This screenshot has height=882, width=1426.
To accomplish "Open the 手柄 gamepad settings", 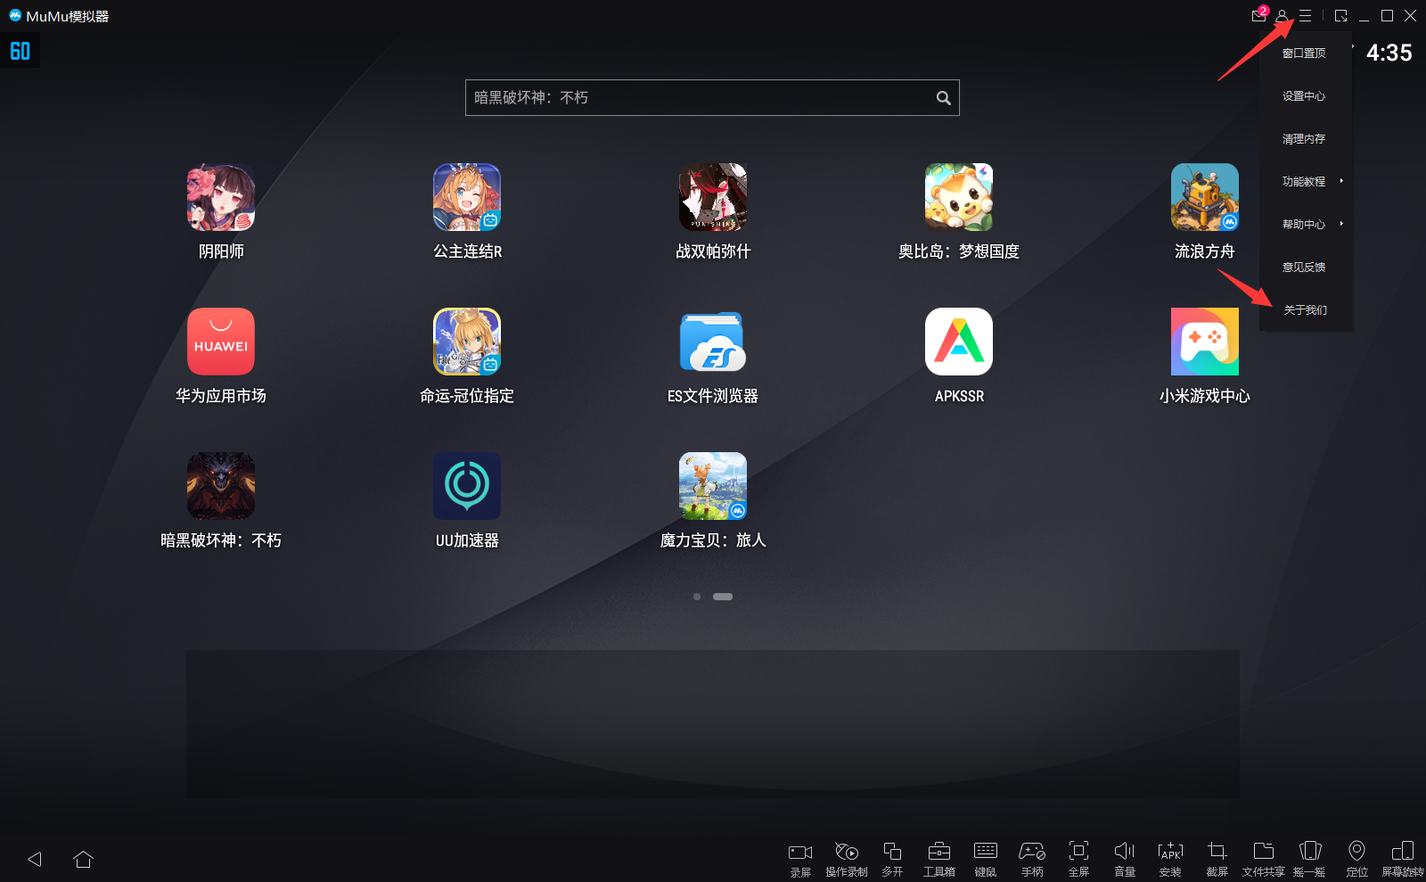I will tap(1032, 859).
